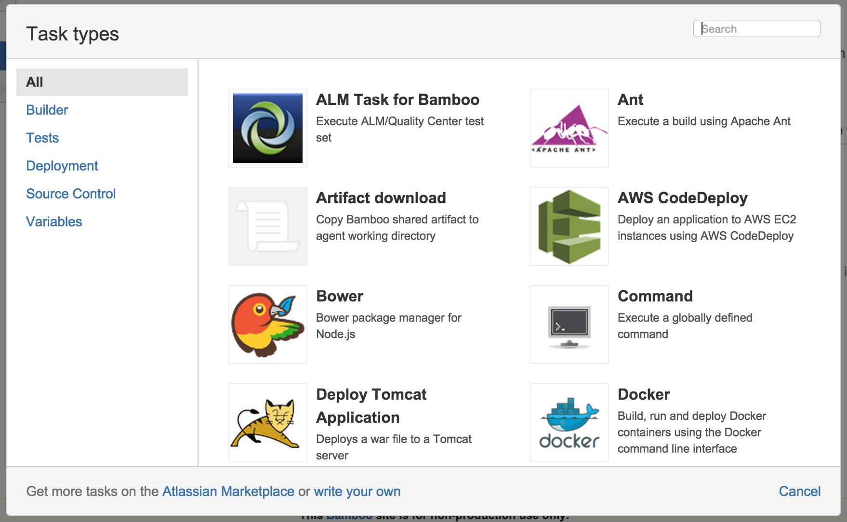Follow the write your own link
Viewport: 847px width, 522px height.
click(357, 491)
